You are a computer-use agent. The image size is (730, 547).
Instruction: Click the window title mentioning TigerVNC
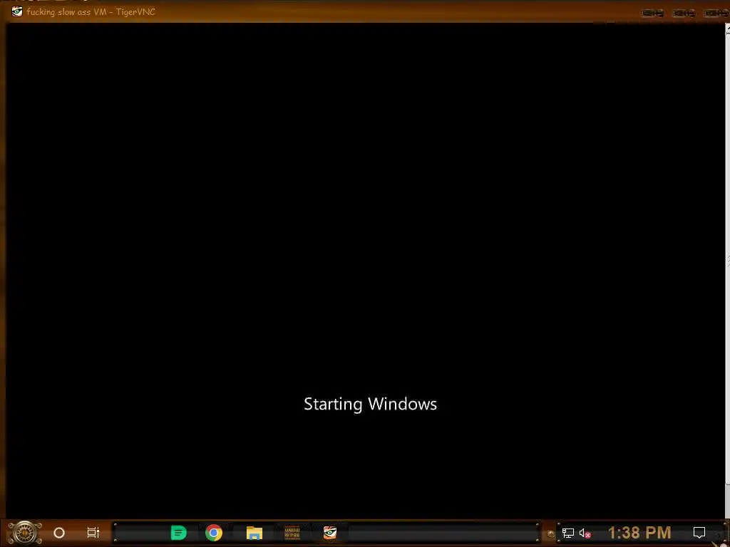[x=91, y=11]
